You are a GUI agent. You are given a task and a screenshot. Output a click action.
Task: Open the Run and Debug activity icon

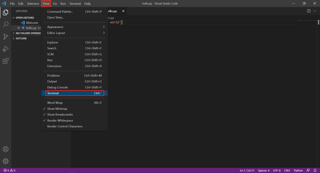click(x=6, y=49)
